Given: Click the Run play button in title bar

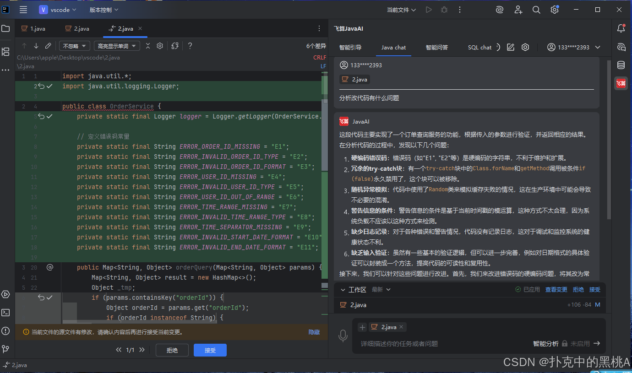Looking at the screenshot, I should [429, 10].
